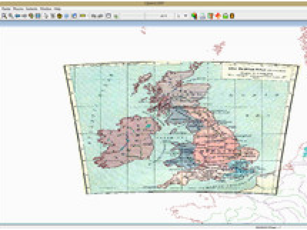Click the small green icon after the circle

point(116,16)
